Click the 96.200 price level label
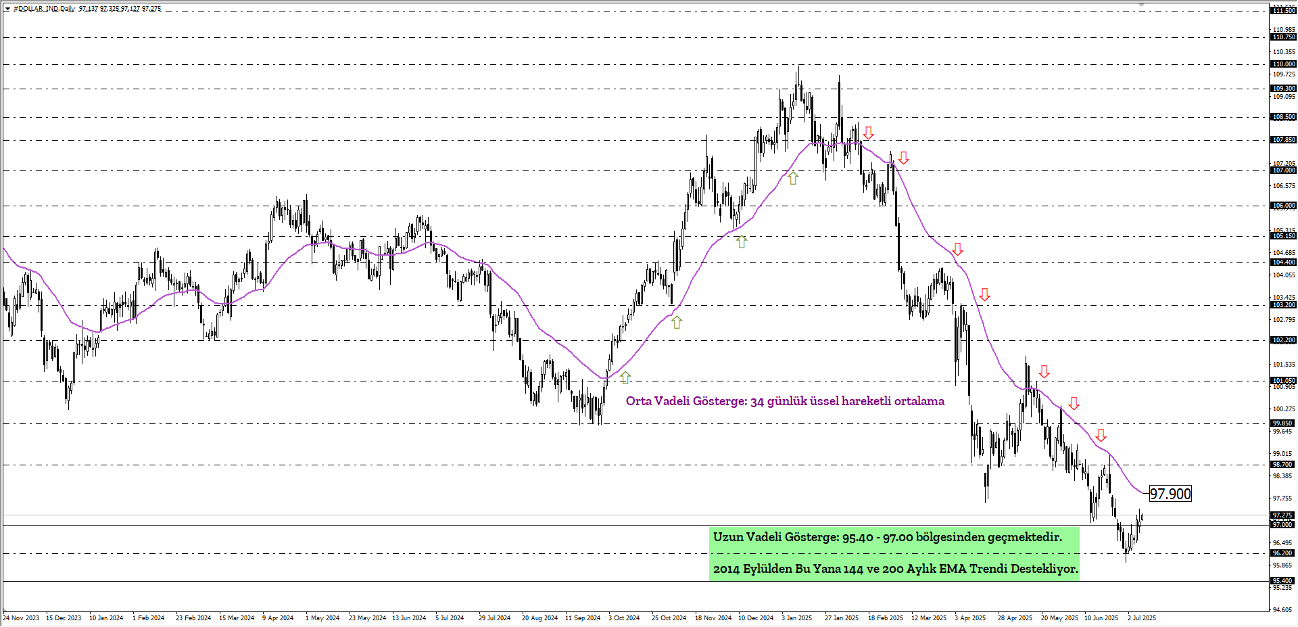 pyautogui.click(x=1284, y=553)
